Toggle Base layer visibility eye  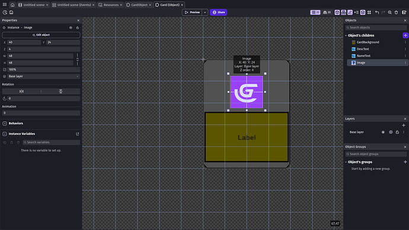point(391,132)
